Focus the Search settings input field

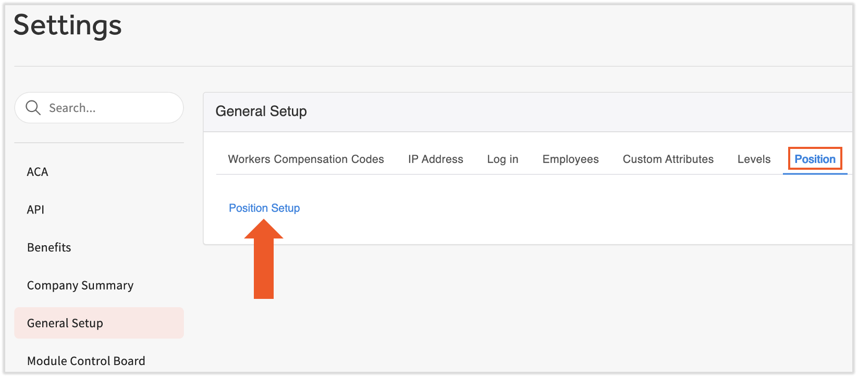point(109,108)
